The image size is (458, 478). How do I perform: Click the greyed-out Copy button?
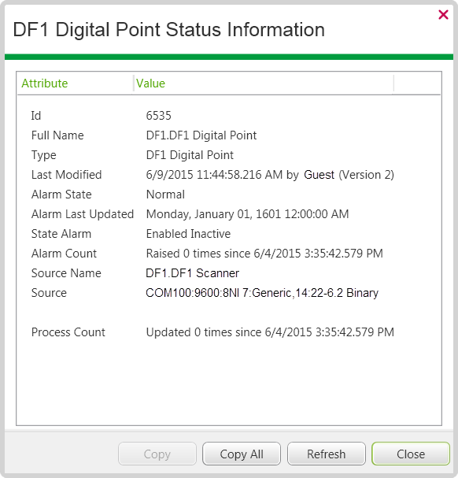(x=157, y=454)
